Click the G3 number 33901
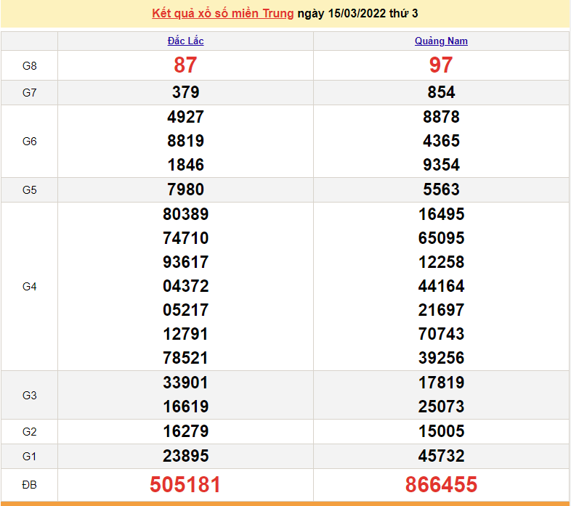This screenshot has height=506, width=571. tap(185, 383)
